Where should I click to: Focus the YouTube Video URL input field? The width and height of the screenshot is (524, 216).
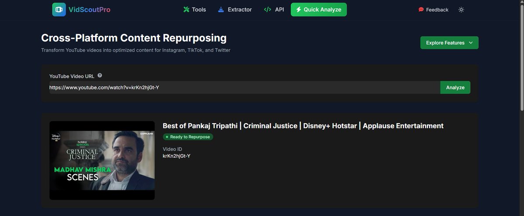245,88
